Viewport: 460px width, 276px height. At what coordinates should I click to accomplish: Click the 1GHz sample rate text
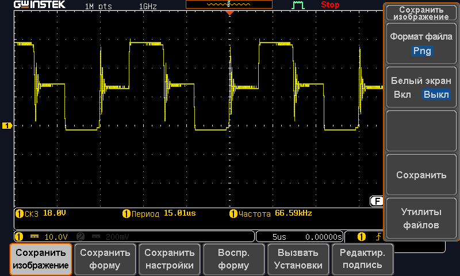[148, 6]
